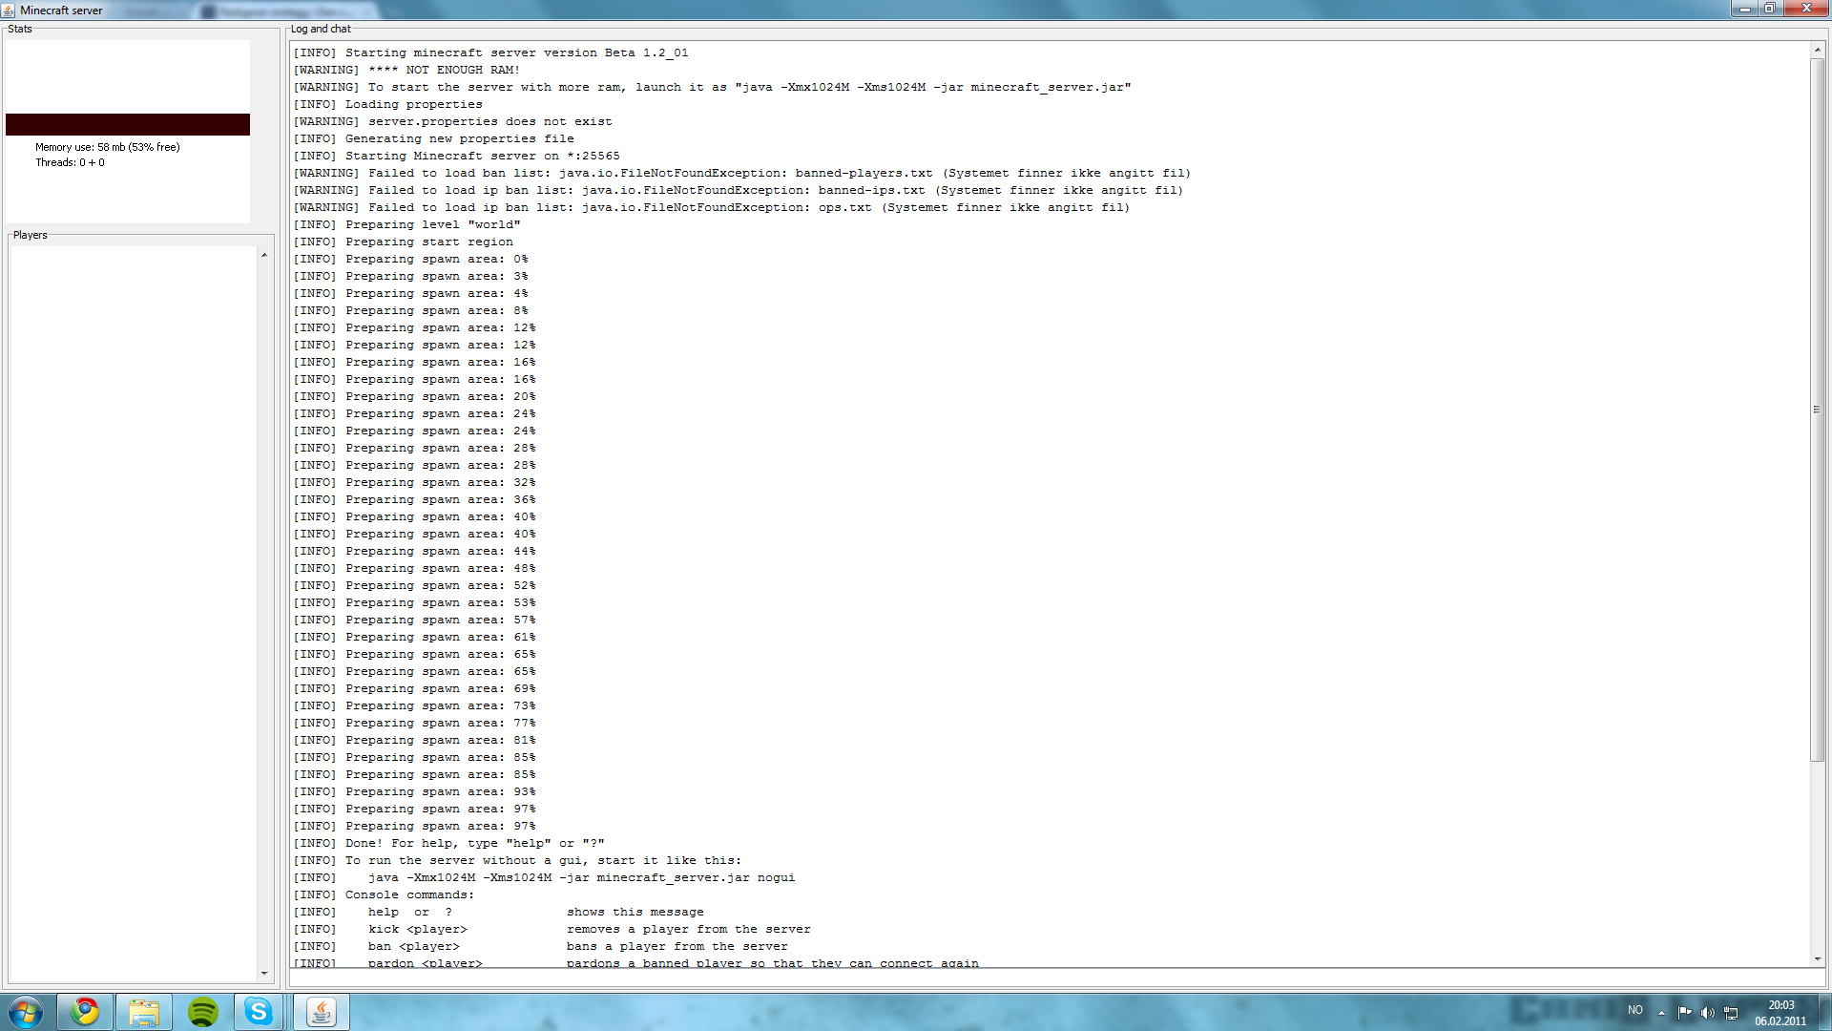1832x1031 pixels.
Task: Select the Java Minecraft server taskbar button
Action: pos(322,1012)
